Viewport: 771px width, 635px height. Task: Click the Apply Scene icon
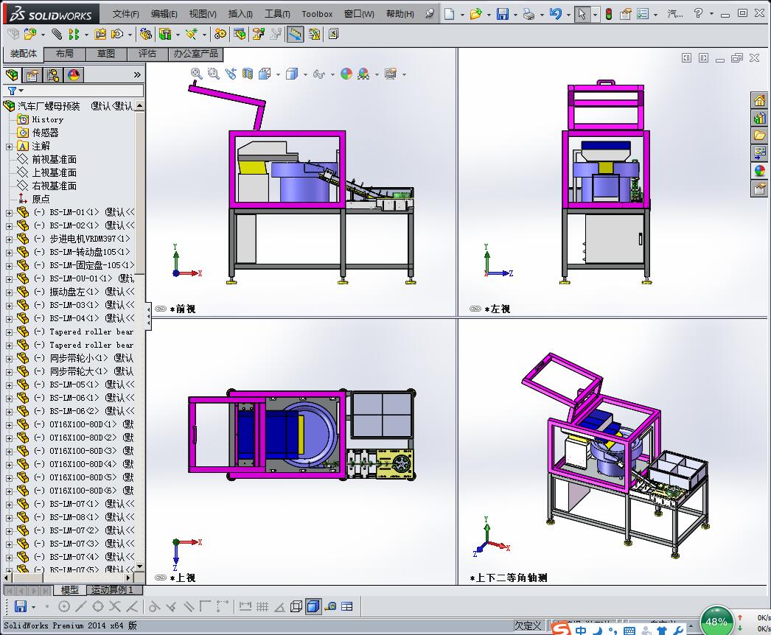tap(363, 74)
